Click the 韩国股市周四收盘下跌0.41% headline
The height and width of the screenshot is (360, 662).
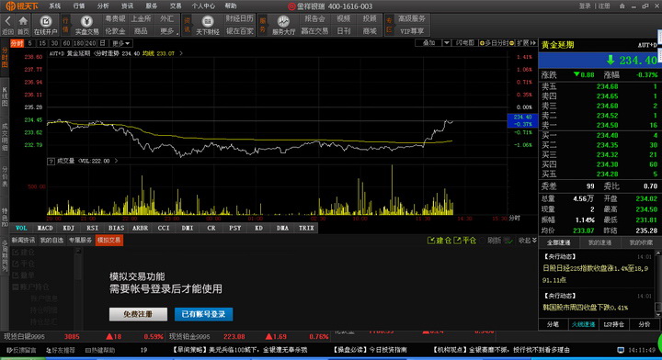(585, 308)
